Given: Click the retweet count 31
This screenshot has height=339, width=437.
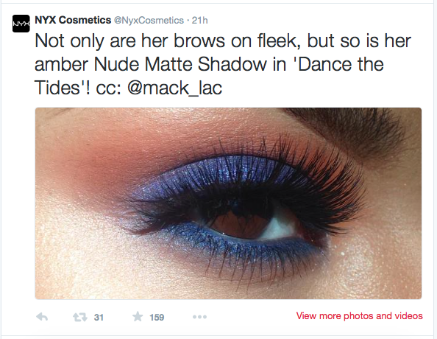Looking at the screenshot, I should point(99,318).
